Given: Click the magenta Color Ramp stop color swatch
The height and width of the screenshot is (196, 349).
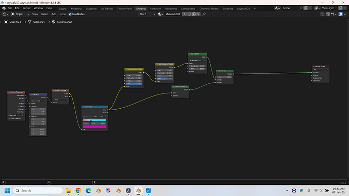Looking at the screenshot, I should pyautogui.click(x=95, y=127).
